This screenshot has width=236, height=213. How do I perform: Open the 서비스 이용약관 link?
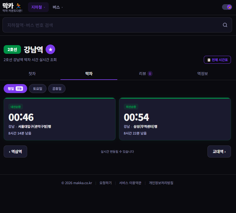click(130, 183)
